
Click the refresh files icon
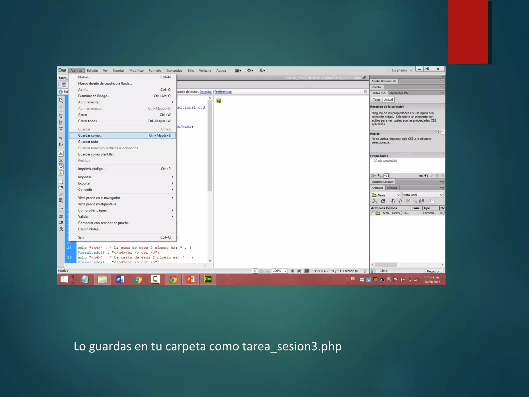pyautogui.click(x=383, y=201)
